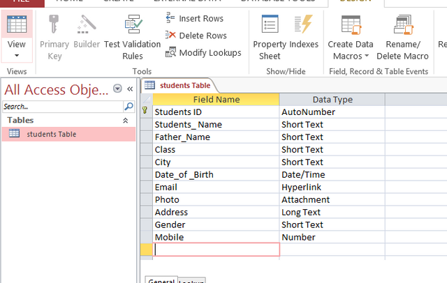This screenshot has width=447, height=283.
Task: Select the Mobile field name
Action: point(216,237)
